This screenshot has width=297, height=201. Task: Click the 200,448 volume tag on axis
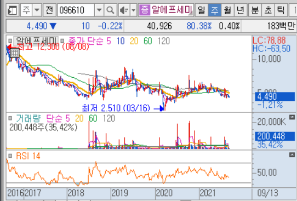point(275,136)
